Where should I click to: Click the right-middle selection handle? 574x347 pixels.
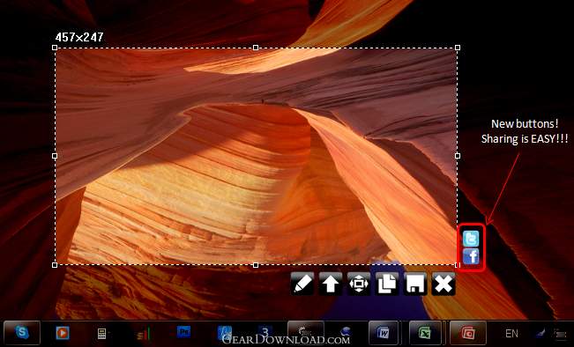point(458,156)
